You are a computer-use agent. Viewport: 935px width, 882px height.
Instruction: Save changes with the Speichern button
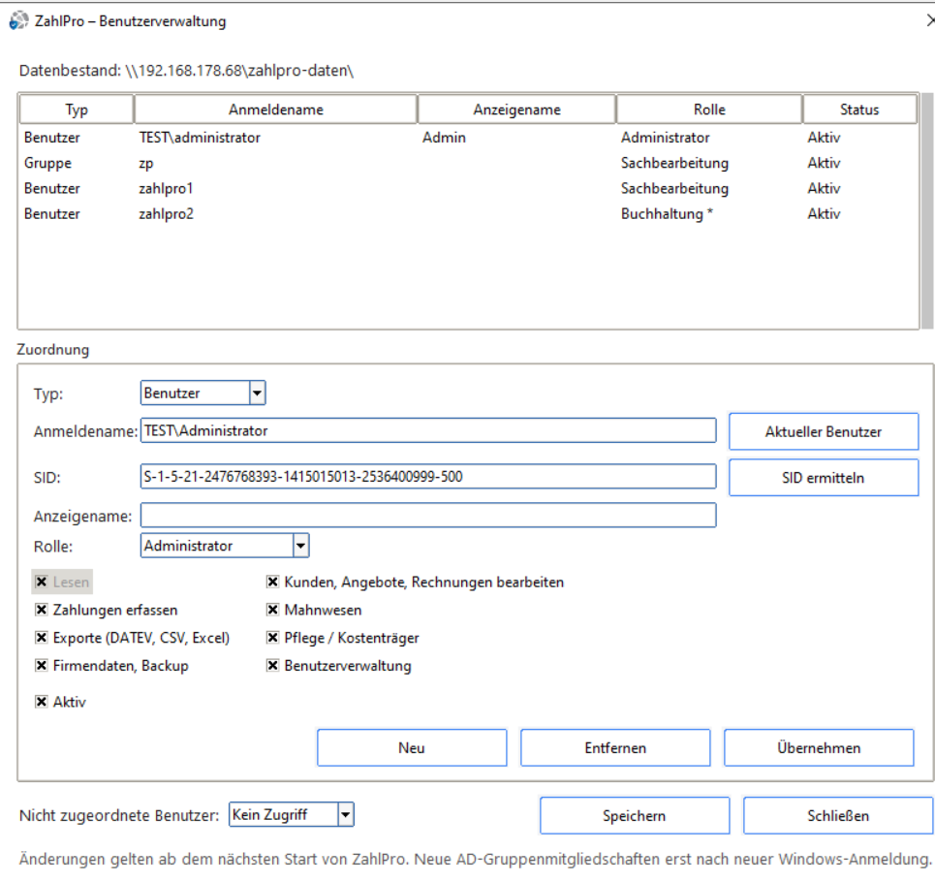click(635, 815)
